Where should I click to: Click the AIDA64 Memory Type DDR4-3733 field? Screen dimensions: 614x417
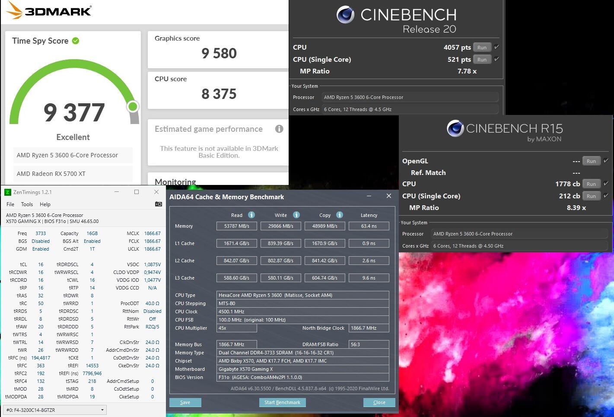302,353
